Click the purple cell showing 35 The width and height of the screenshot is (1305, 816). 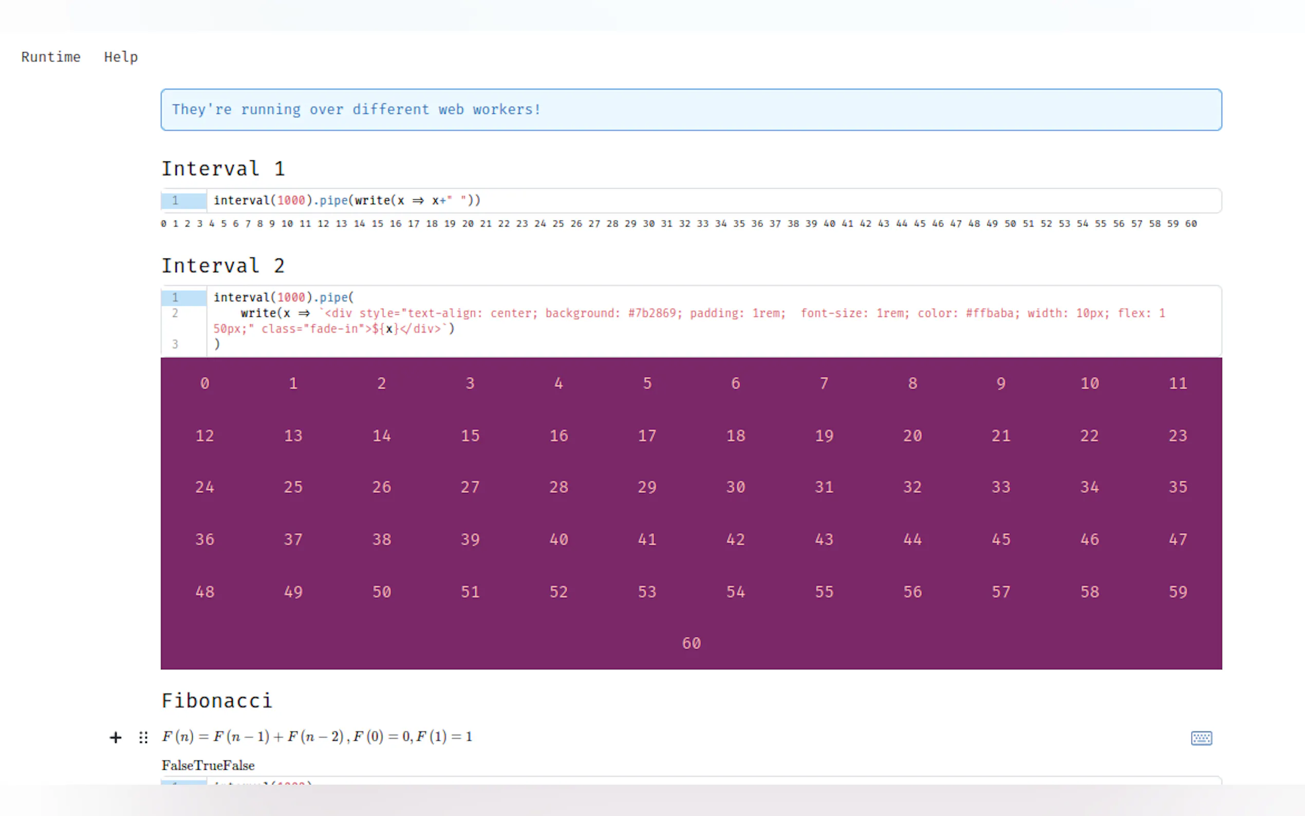(1178, 487)
